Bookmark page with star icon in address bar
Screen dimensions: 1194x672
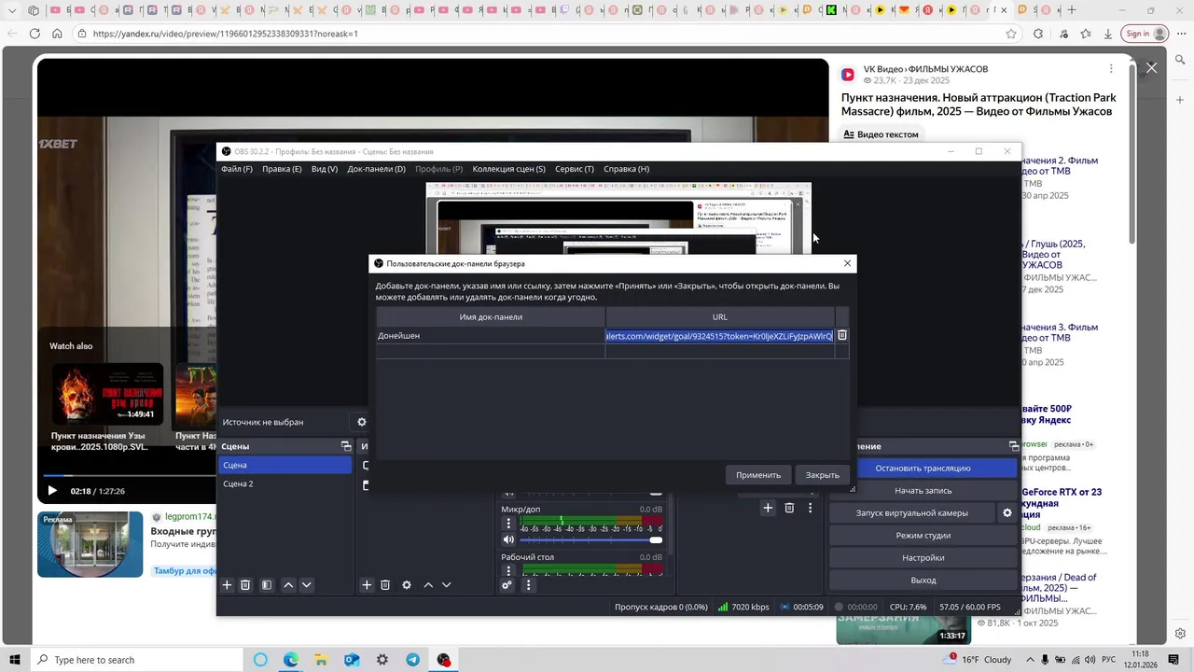(x=1011, y=34)
